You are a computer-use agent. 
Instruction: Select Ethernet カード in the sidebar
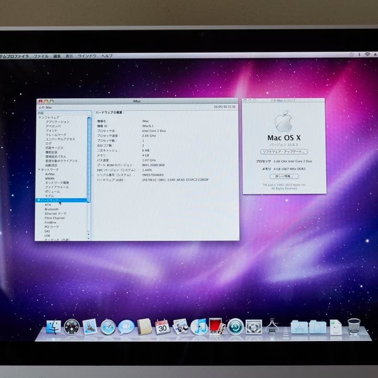(56, 213)
